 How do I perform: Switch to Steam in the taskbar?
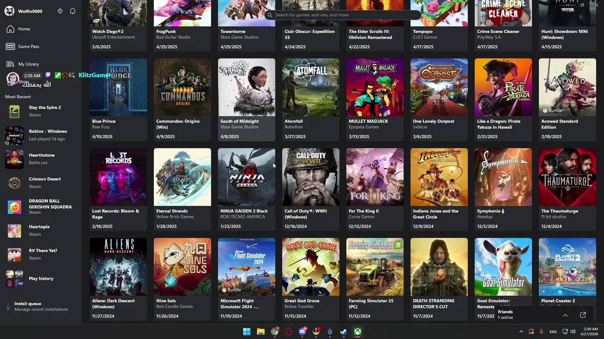pyautogui.click(x=344, y=331)
